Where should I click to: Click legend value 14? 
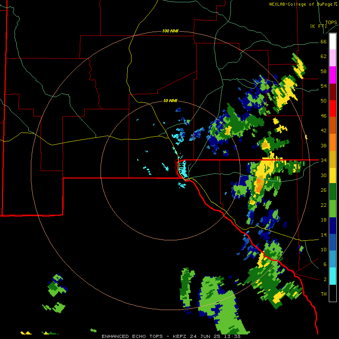tap(324, 235)
